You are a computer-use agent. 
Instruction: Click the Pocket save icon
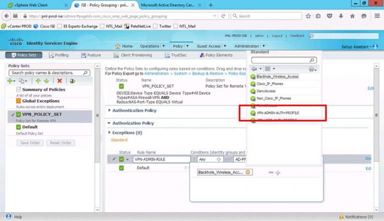(329, 16)
